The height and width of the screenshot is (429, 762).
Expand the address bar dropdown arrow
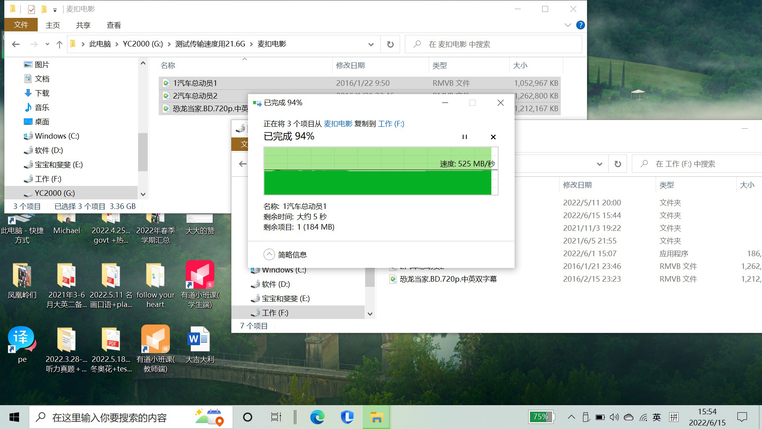coord(371,44)
